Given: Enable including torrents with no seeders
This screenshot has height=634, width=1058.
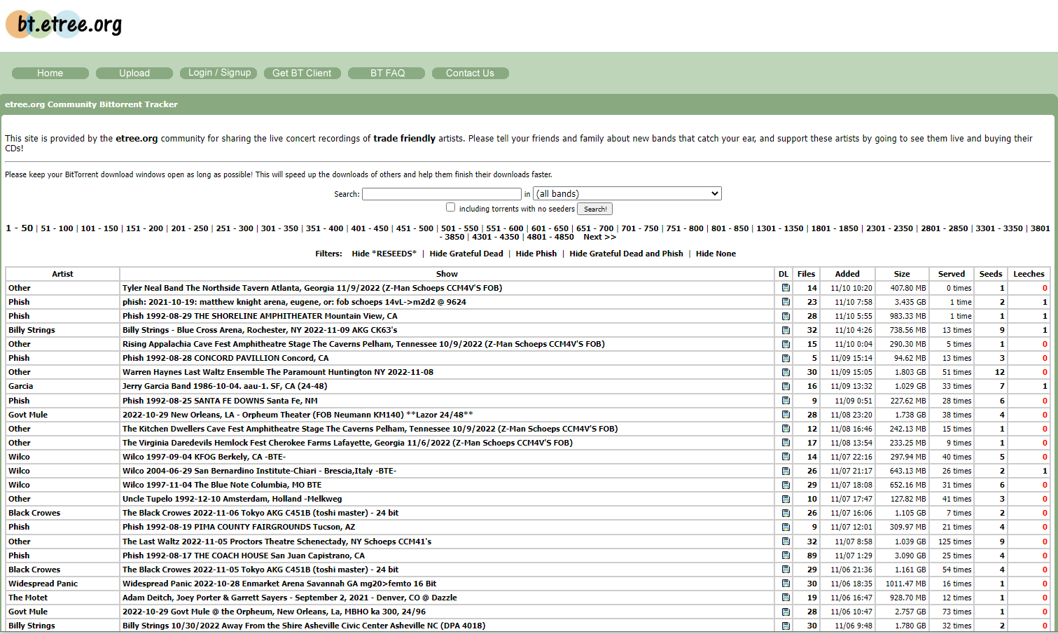Looking at the screenshot, I should (x=450, y=207).
